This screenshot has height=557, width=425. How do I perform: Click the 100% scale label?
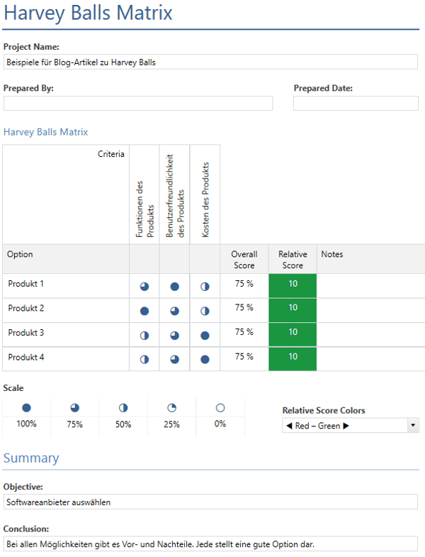[26, 424]
